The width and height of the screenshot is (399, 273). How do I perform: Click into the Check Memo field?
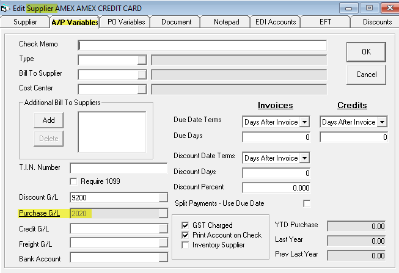coord(202,46)
